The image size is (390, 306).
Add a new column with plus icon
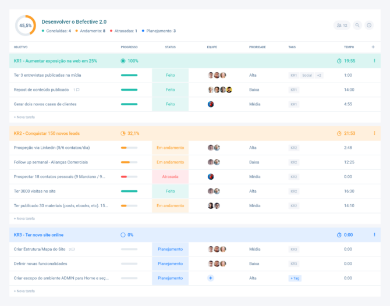click(x=373, y=47)
